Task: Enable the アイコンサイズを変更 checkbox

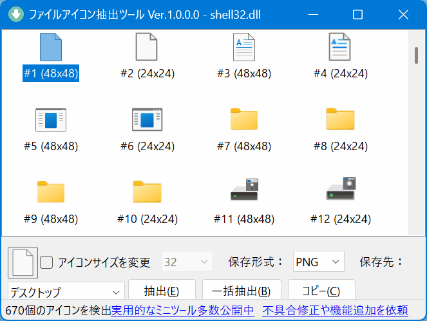Action: pyautogui.click(x=46, y=262)
